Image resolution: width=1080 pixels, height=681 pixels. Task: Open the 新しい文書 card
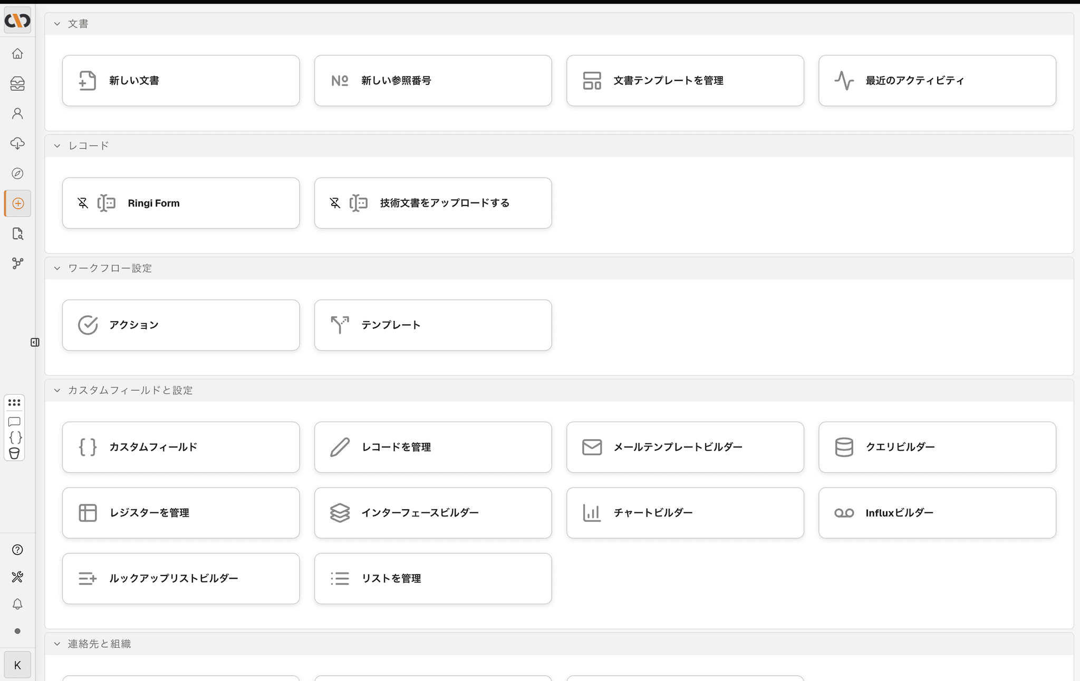click(x=181, y=81)
